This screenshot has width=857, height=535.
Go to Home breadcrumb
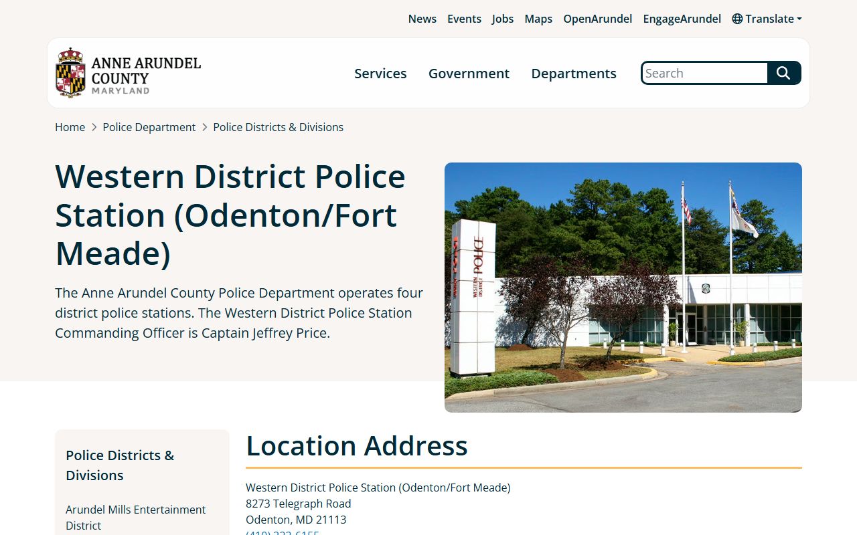click(x=70, y=127)
